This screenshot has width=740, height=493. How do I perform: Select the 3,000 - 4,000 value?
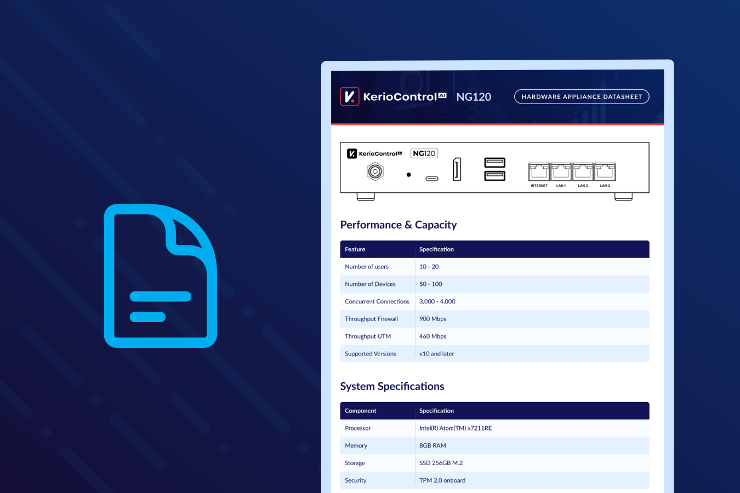(x=437, y=302)
